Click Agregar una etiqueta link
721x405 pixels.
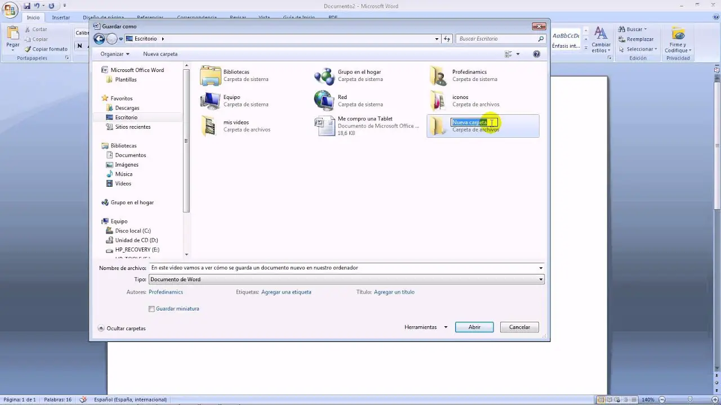(x=286, y=292)
